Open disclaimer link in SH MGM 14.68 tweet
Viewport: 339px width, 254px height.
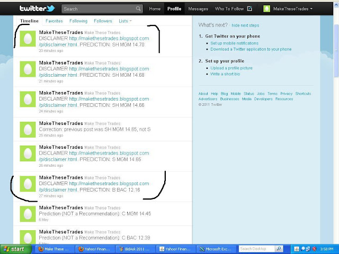click(94, 72)
